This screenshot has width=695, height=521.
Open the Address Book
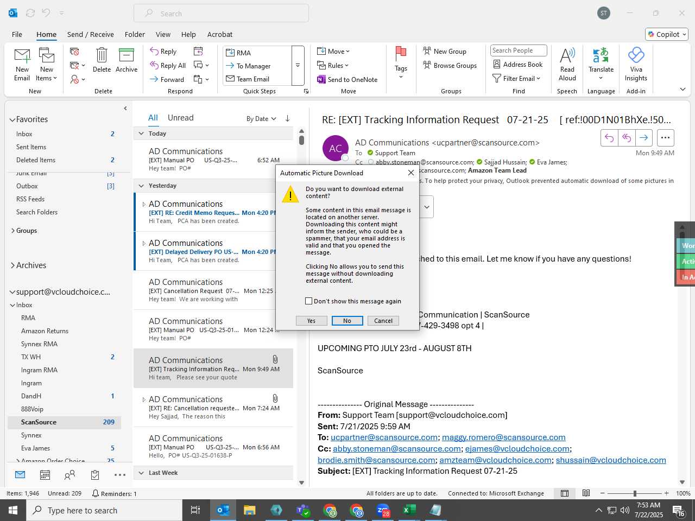(x=518, y=64)
